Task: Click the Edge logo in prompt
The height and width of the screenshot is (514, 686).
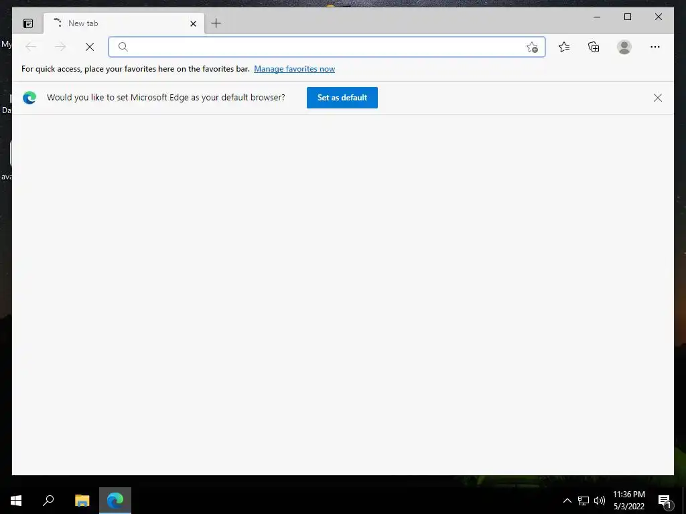Action: (x=29, y=98)
